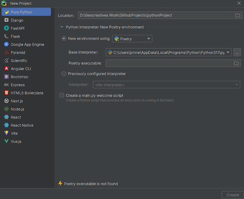Choose FastAPI project type
This screenshot has height=199, width=244.
(26, 28)
